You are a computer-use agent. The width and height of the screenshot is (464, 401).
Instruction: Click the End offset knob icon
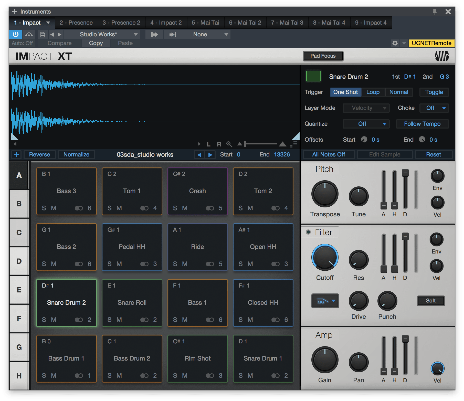(x=422, y=139)
